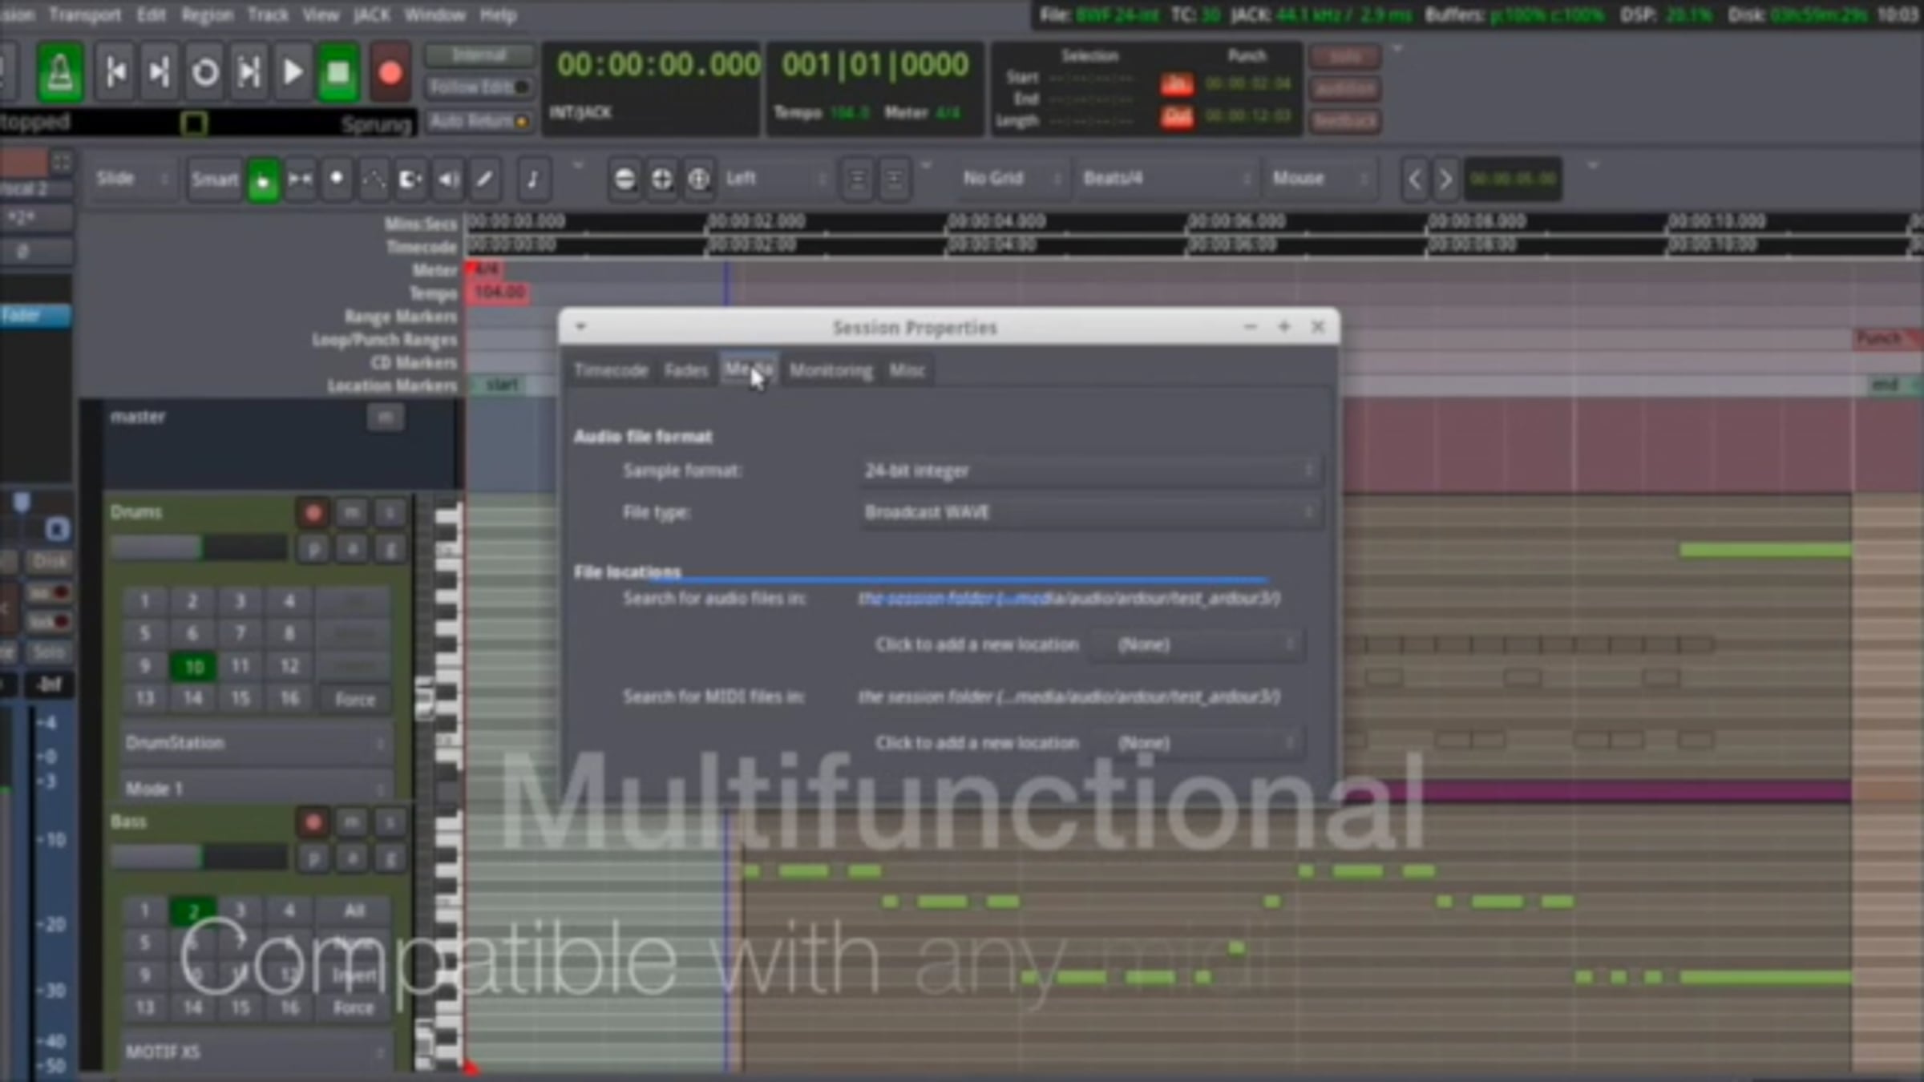This screenshot has height=1082, width=1924.
Task: Open the Transport menu
Action: point(85,14)
